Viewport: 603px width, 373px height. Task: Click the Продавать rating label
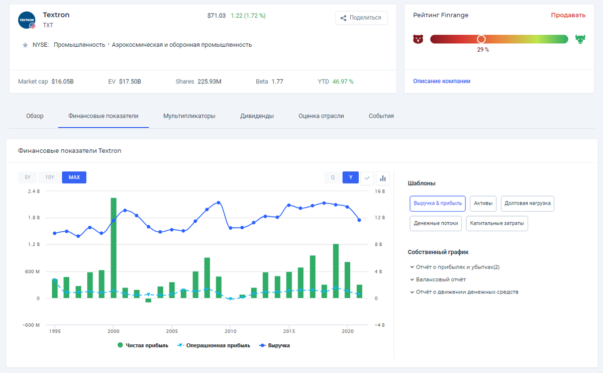pos(568,15)
